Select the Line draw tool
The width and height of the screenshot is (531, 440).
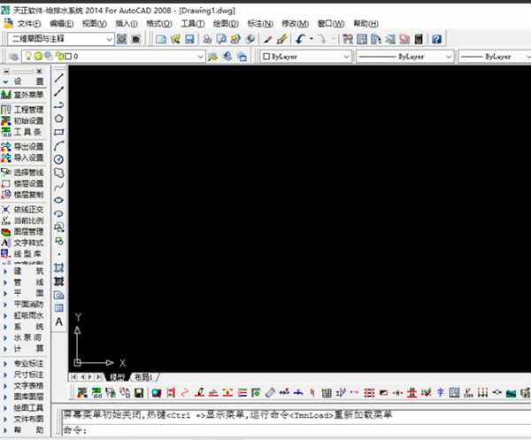pos(59,78)
